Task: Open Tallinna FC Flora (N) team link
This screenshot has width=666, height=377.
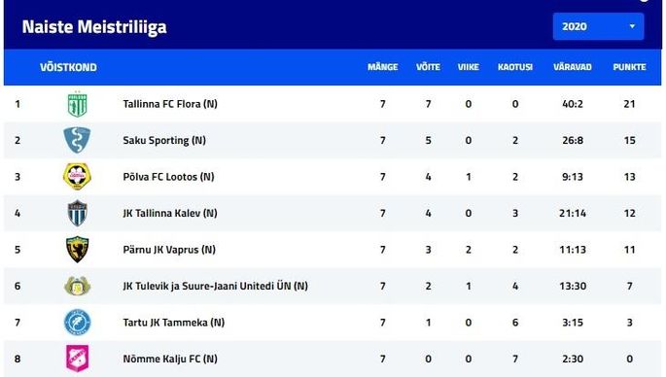Action: pyautogui.click(x=170, y=104)
